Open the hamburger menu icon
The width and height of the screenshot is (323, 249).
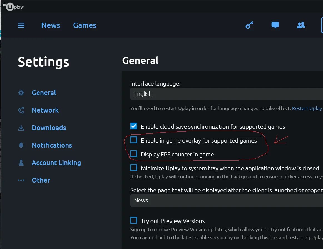21,25
